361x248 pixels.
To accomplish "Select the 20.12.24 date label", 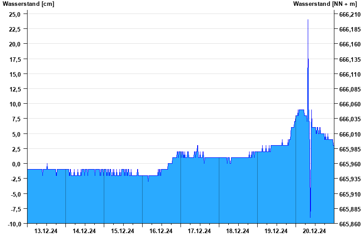I will tap(315, 231).
